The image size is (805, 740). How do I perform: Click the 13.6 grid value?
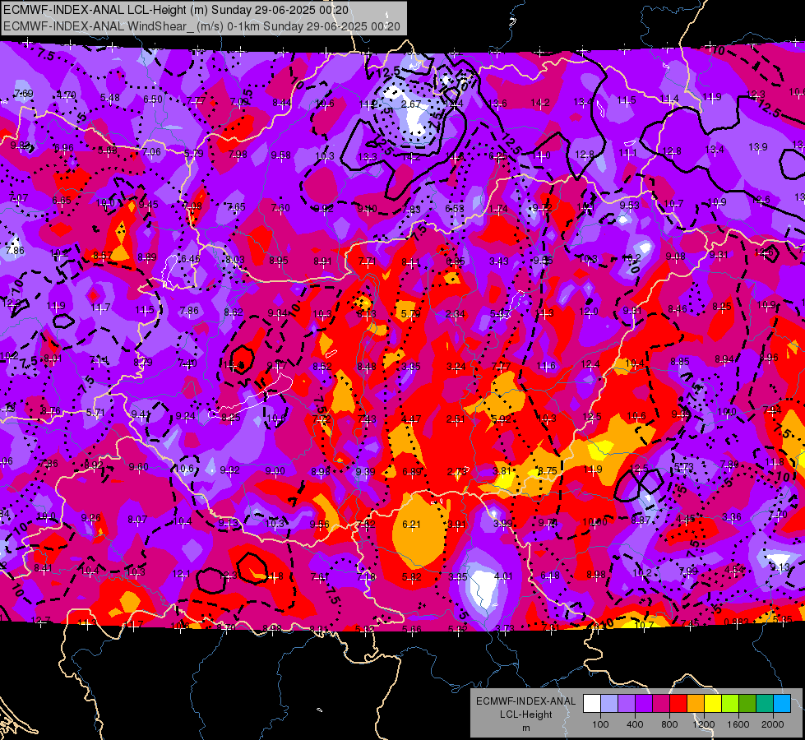497,104
